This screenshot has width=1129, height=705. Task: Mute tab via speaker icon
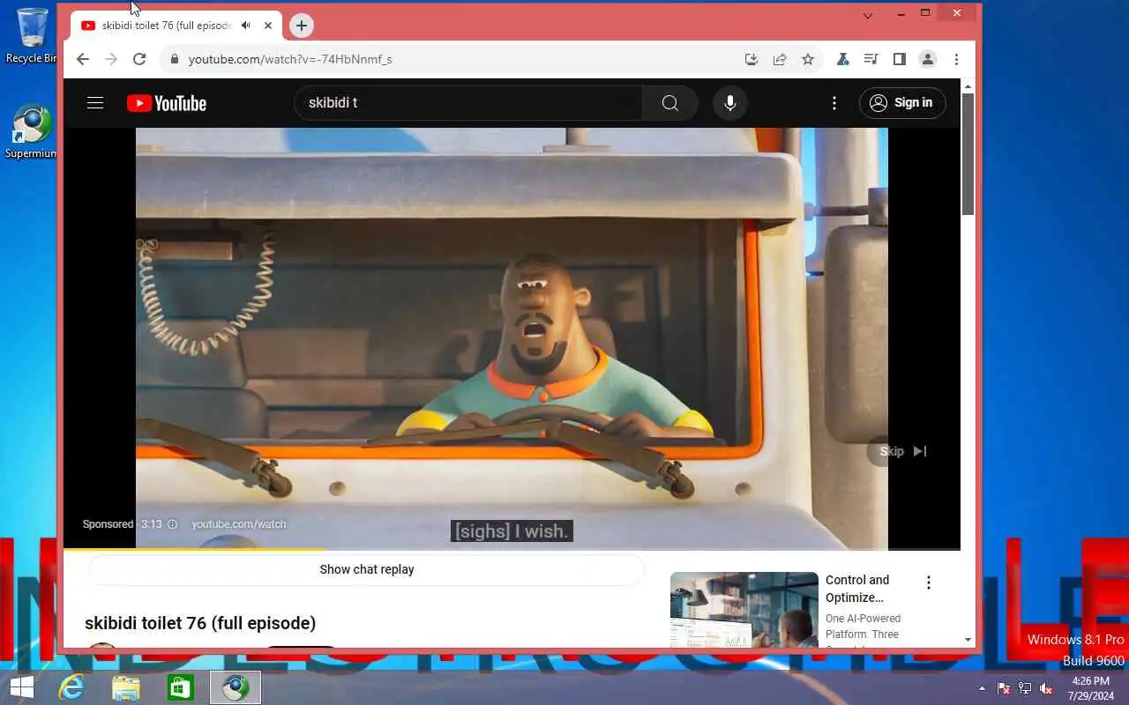point(246,26)
